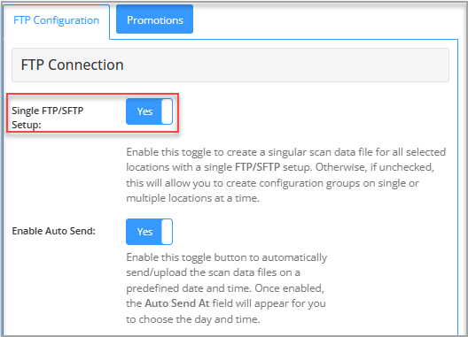Screen dimensions: 468x337
Task: Click the "Enable this toggle button to automatically" text
Action: [x=227, y=257]
